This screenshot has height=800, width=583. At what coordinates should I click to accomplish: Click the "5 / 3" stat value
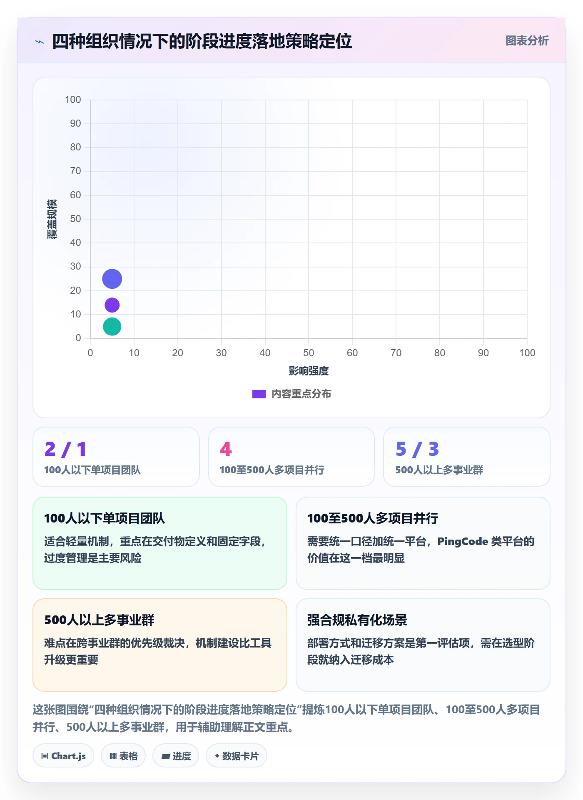417,449
